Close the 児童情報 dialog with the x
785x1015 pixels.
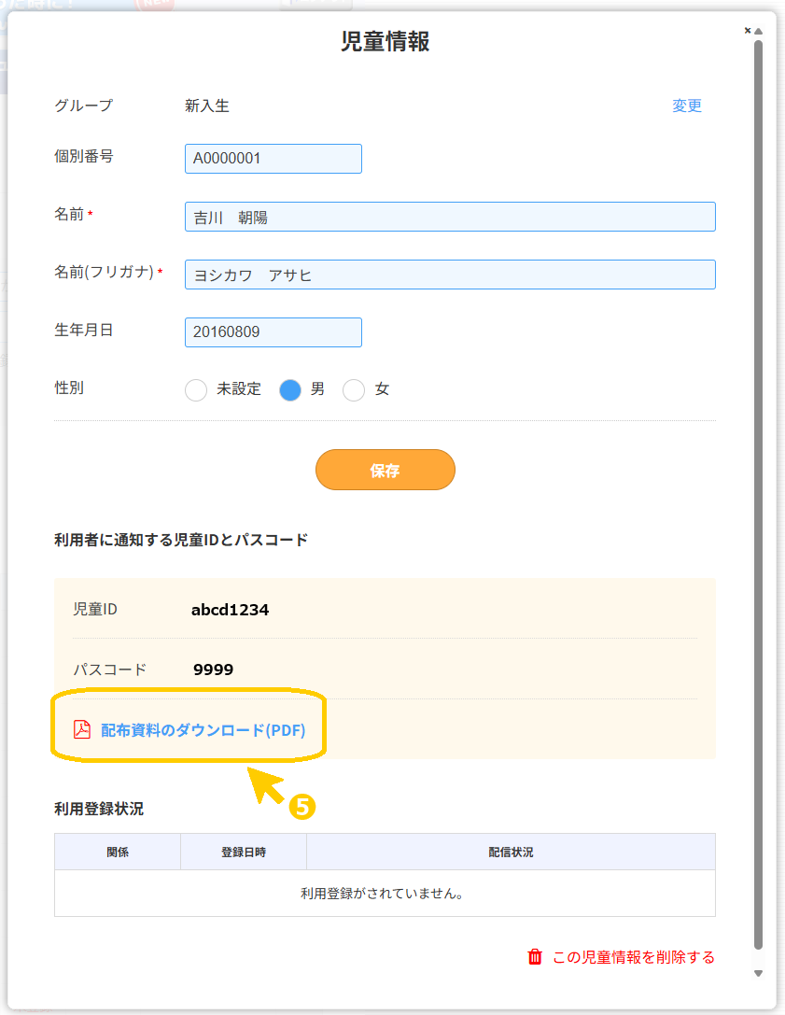click(x=748, y=31)
